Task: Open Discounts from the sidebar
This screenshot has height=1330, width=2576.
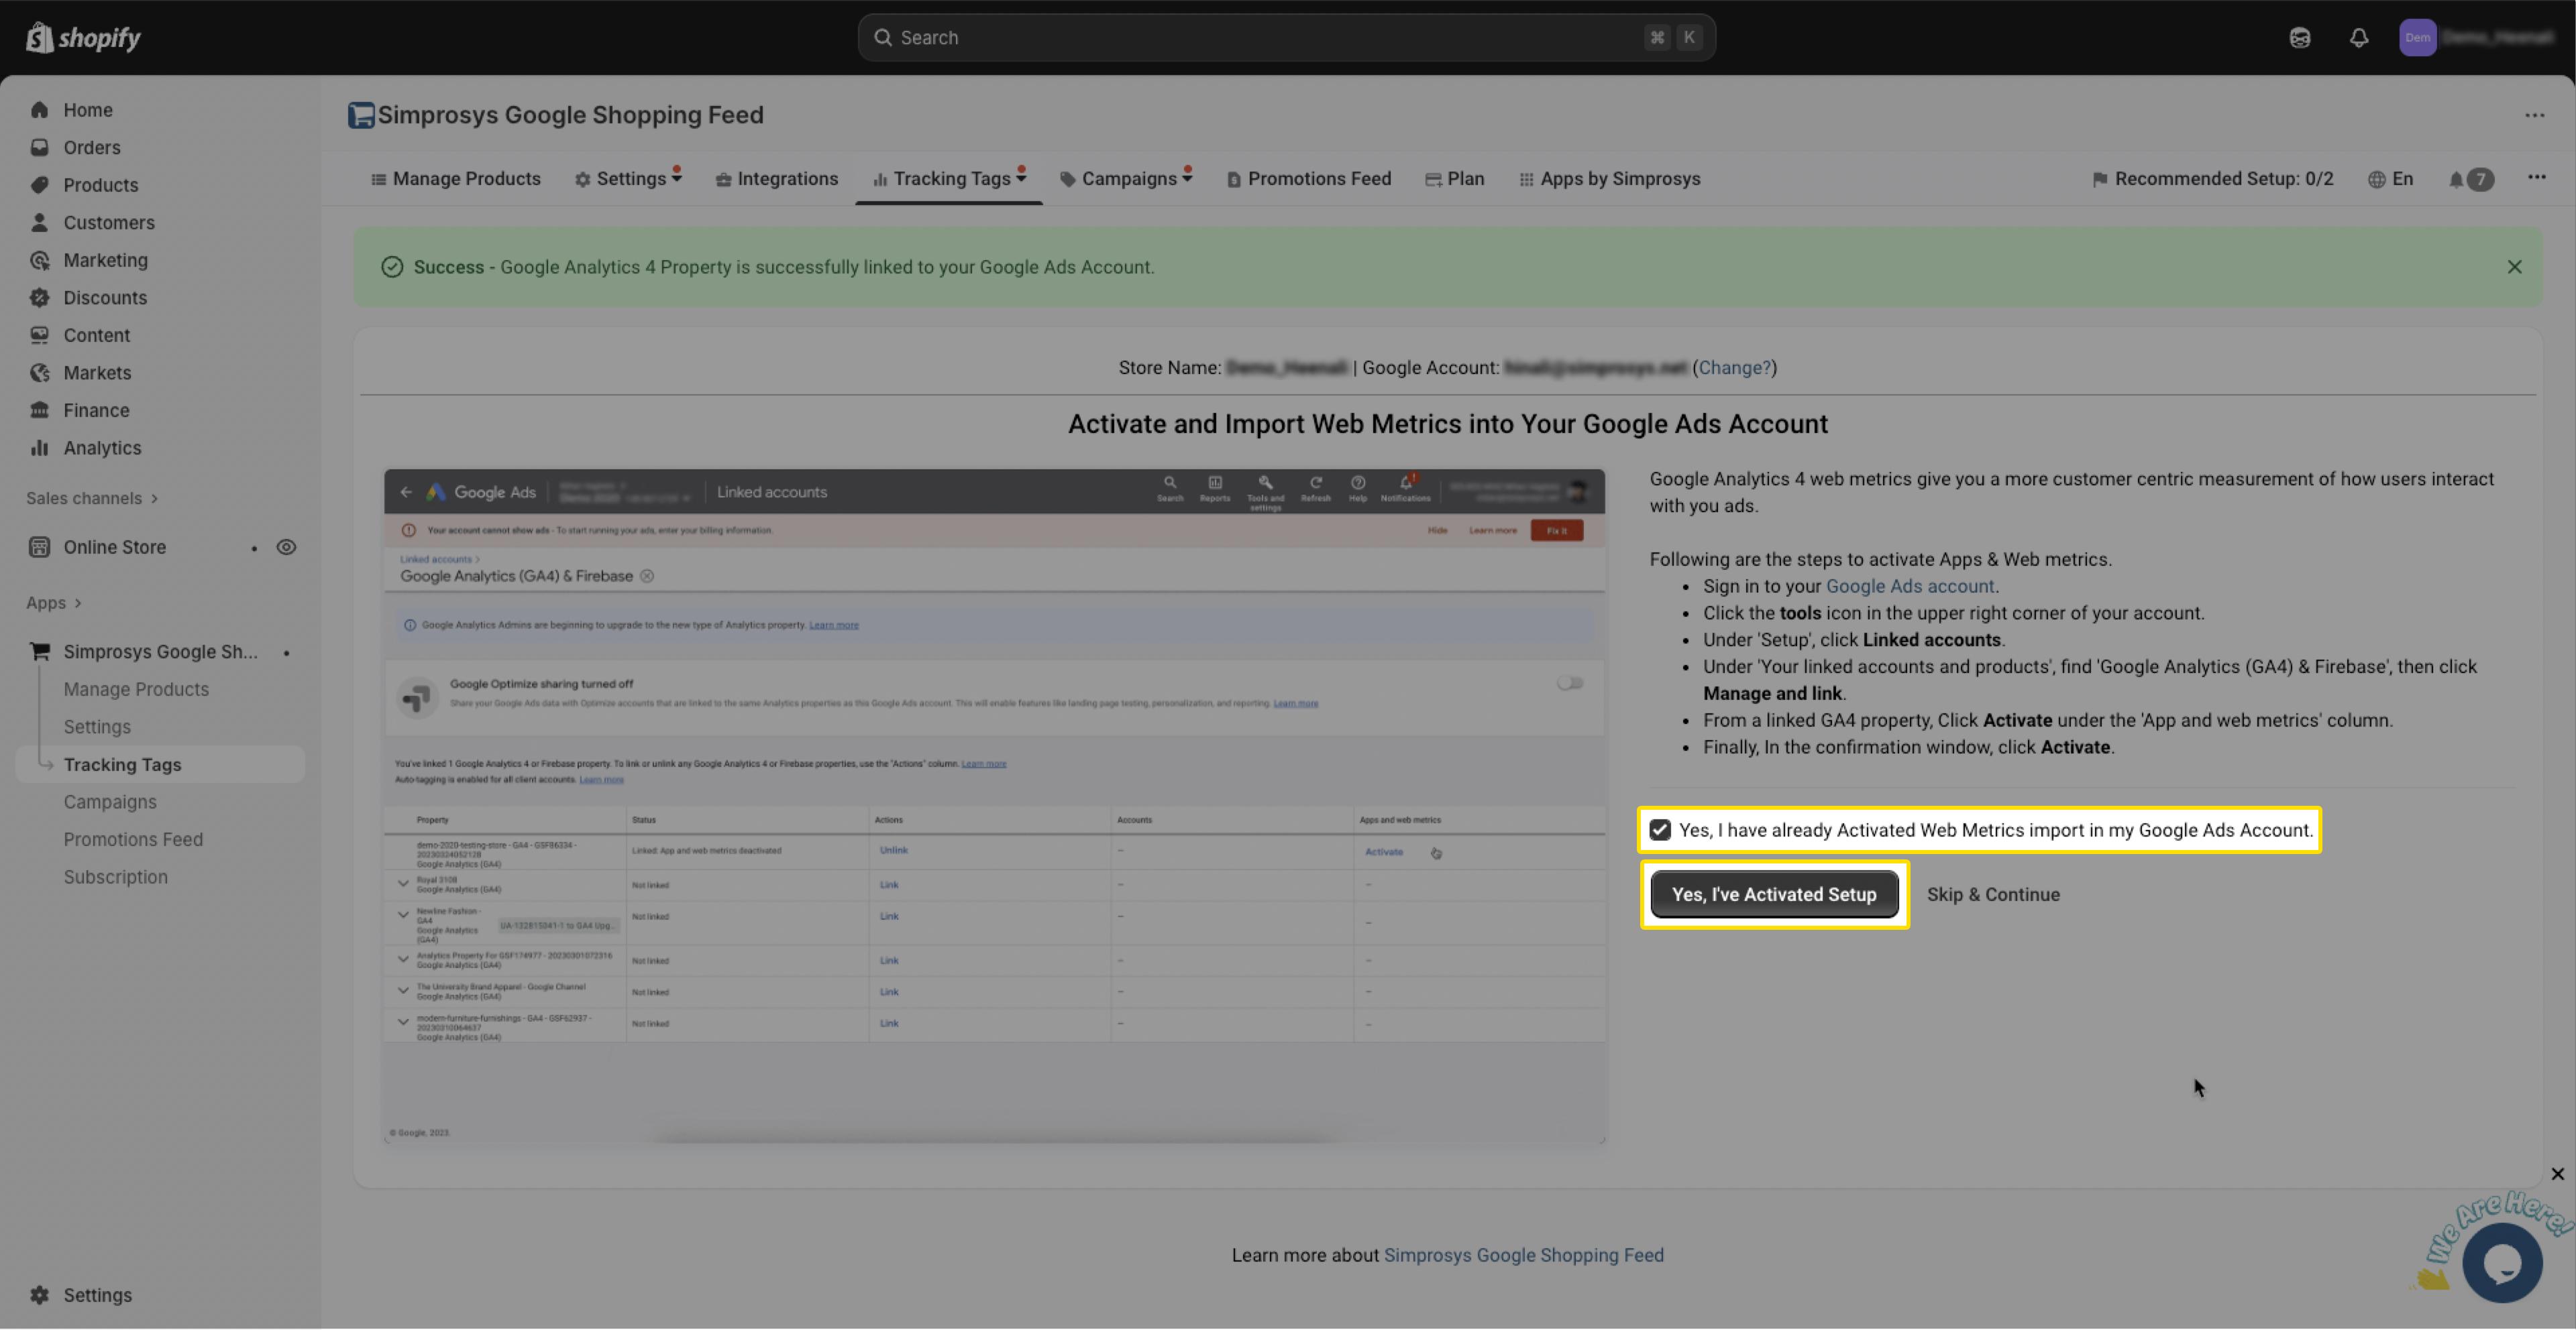Action: point(104,298)
